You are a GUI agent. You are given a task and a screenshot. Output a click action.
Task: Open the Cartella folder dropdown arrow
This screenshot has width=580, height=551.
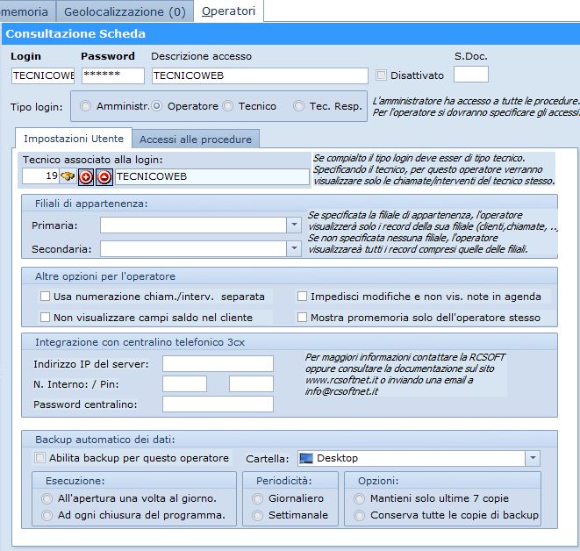click(x=533, y=458)
